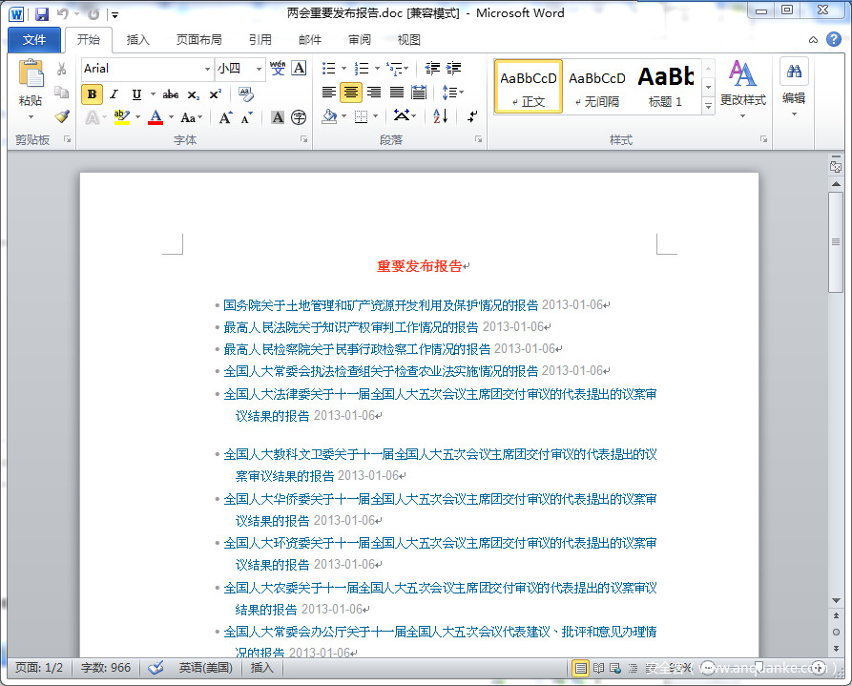Toggle Center alignment in paragraph group
The height and width of the screenshot is (686, 852).
351,93
